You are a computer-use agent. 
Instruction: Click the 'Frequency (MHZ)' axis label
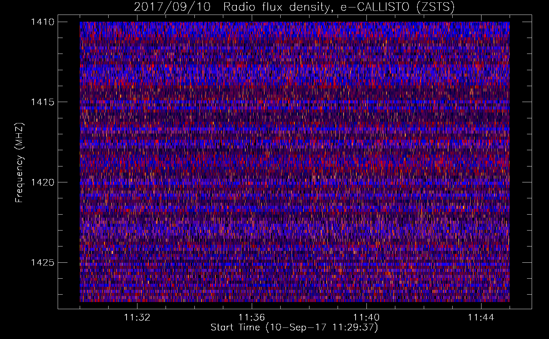tap(19, 162)
